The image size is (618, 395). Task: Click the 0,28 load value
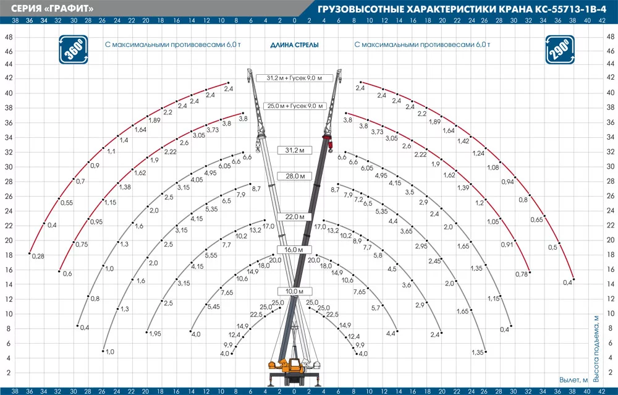pyautogui.click(x=38, y=257)
